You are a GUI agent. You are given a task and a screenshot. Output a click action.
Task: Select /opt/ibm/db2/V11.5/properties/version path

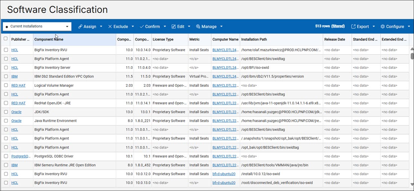[282, 76]
